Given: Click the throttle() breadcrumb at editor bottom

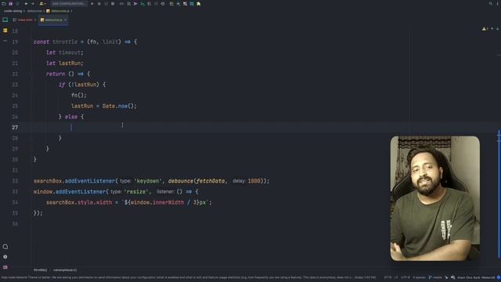Looking at the screenshot, I should [40, 270].
